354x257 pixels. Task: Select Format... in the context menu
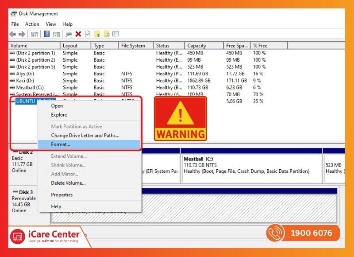(61, 144)
